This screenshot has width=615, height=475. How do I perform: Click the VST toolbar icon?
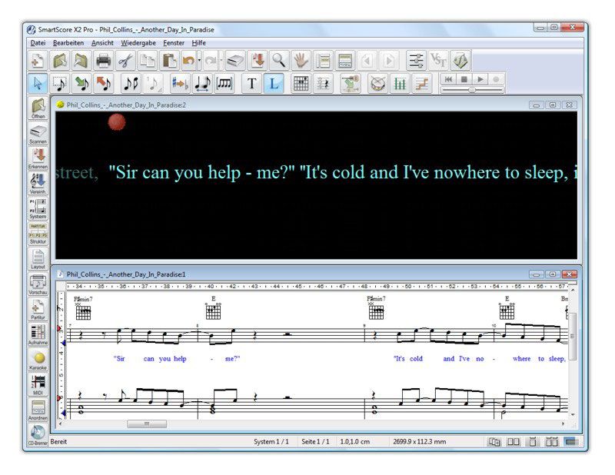(438, 61)
